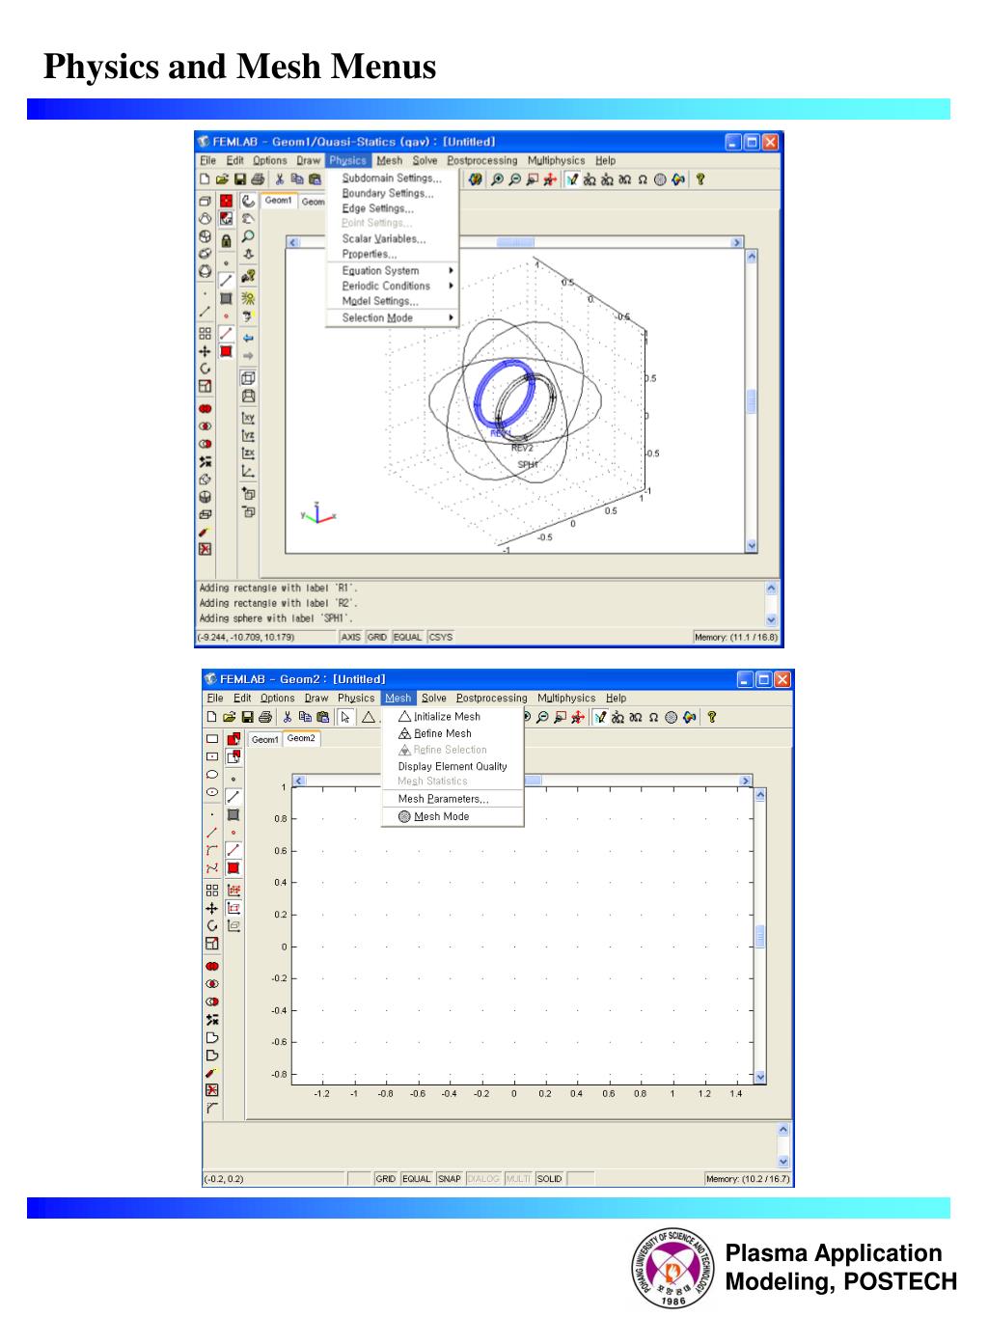This screenshot has height=1317, width=988.
Task: Open the Postprocessing menu in Geom1 window
Action: pyautogui.click(x=482, y=161)
